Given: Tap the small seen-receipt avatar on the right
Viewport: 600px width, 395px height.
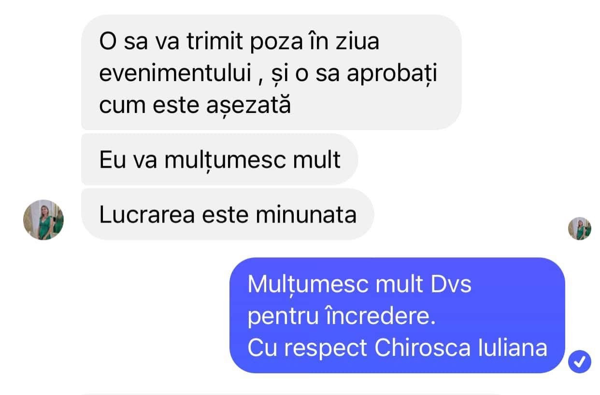Looking at the screenshot, I should (x=579, y=228).
